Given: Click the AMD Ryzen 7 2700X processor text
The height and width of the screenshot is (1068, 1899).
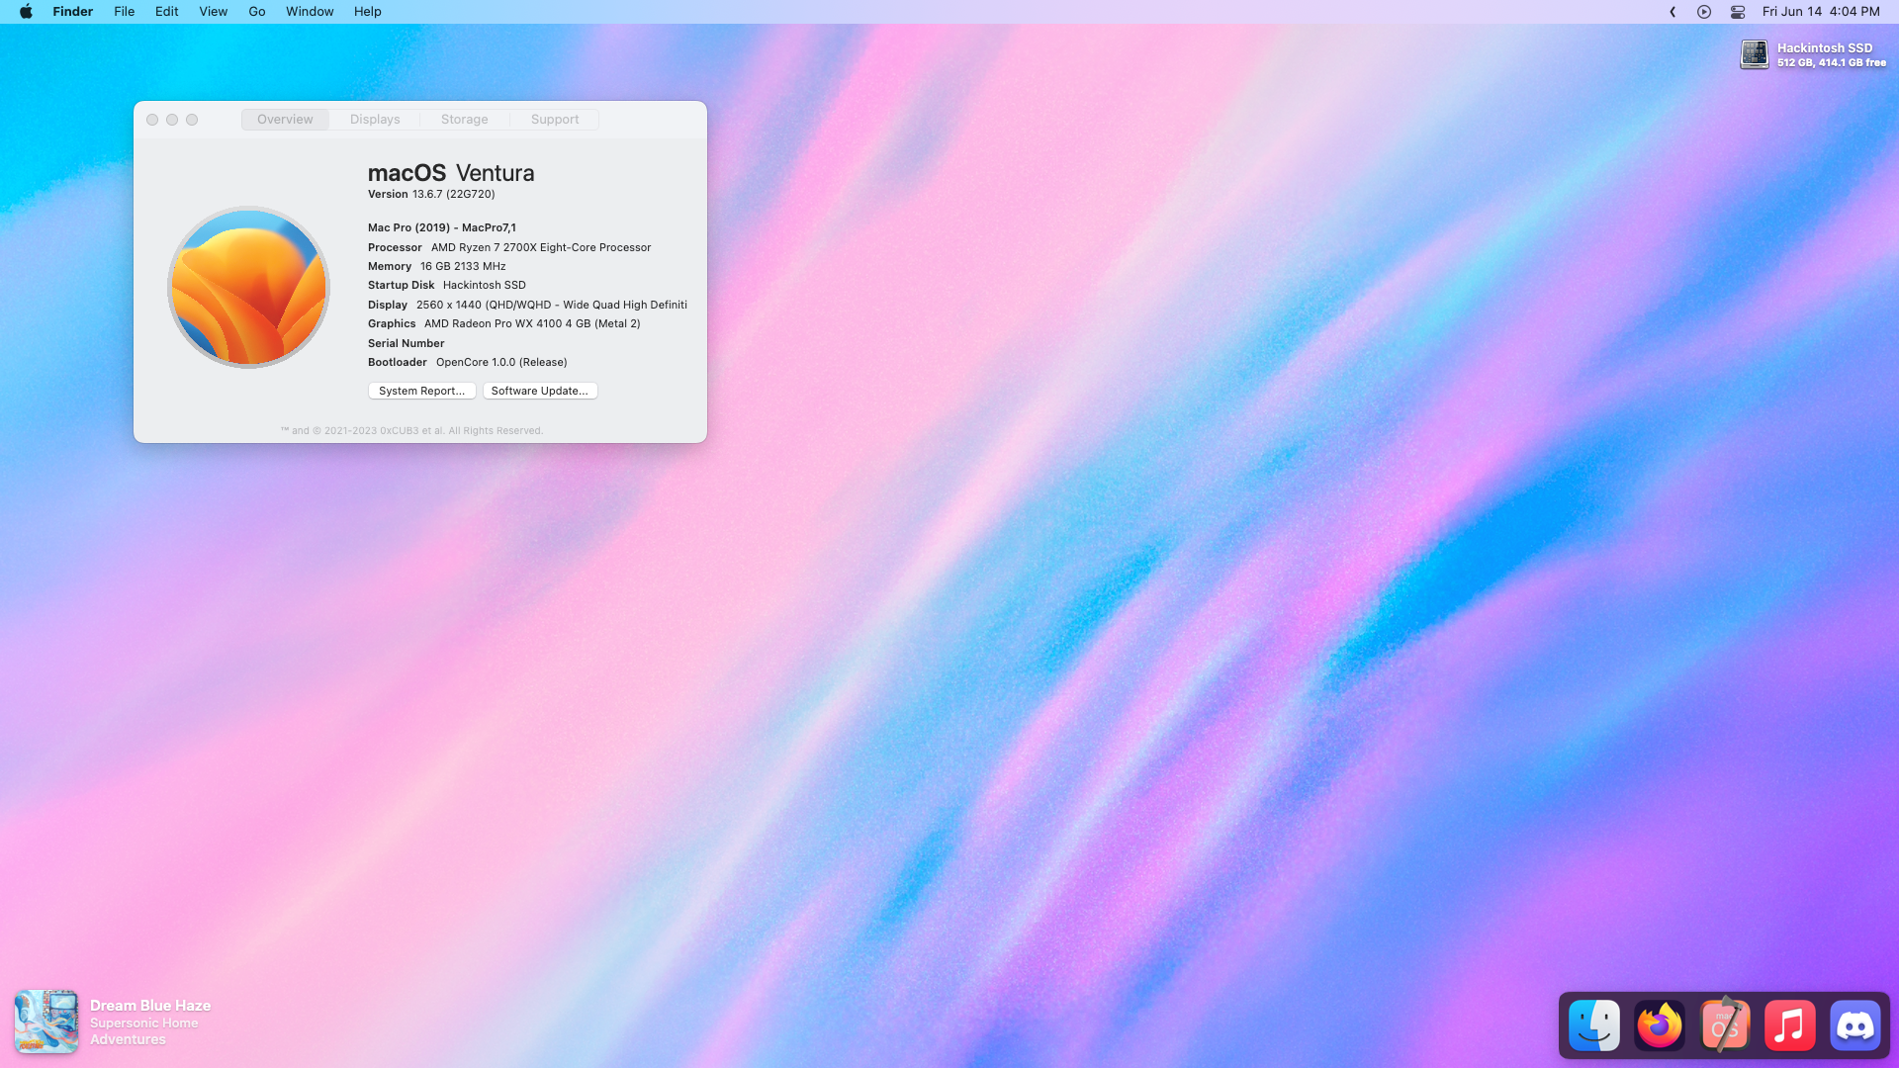Looking at the screenshot, I should [541, 247].
